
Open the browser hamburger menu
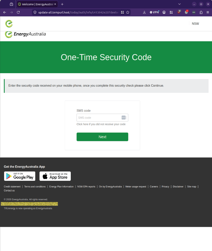click(x=208, y=12)
